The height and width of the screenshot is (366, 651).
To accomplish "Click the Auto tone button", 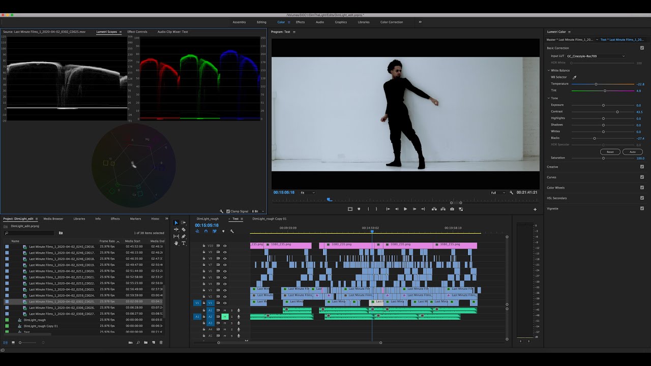I will point(633,152).
